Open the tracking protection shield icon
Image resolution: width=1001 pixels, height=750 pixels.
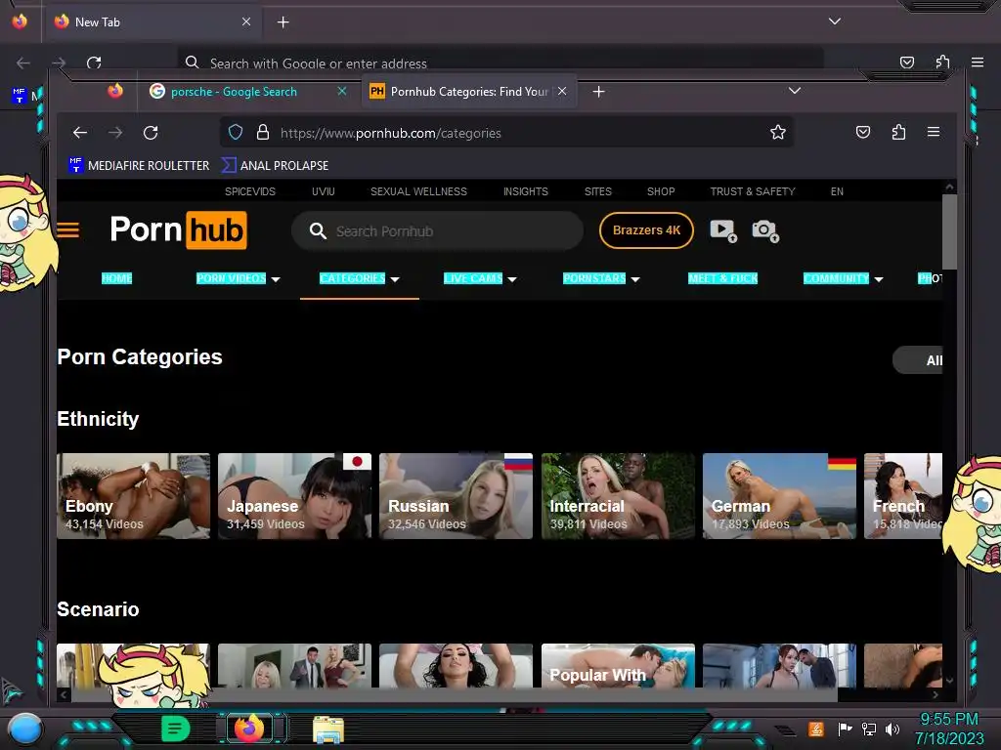click(236, 133)
